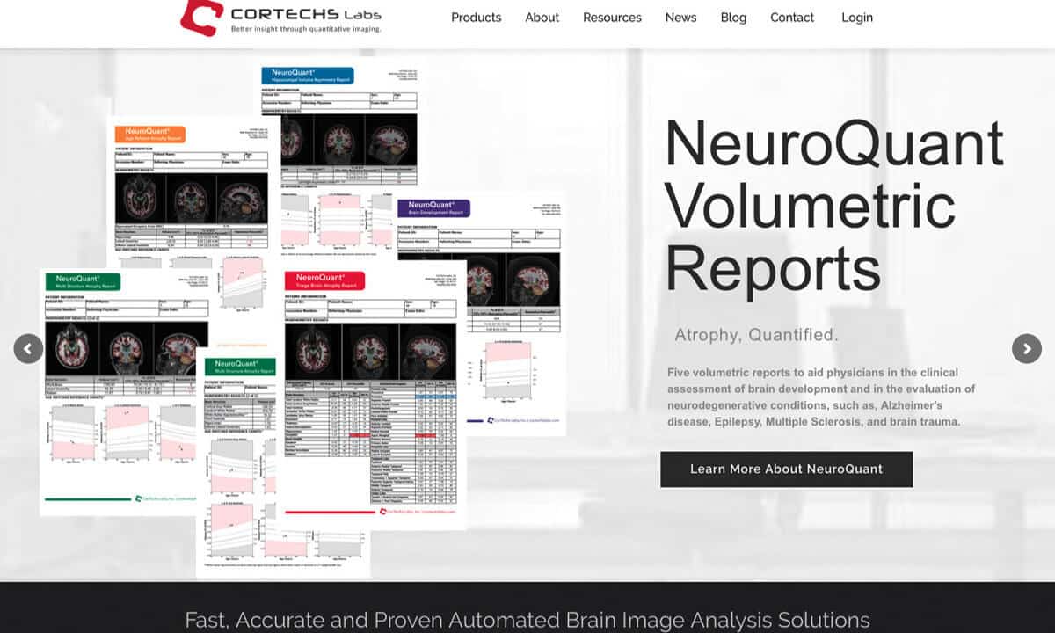
Task: Click Learn More About NeuroQuant button
Action: [787, 469]
